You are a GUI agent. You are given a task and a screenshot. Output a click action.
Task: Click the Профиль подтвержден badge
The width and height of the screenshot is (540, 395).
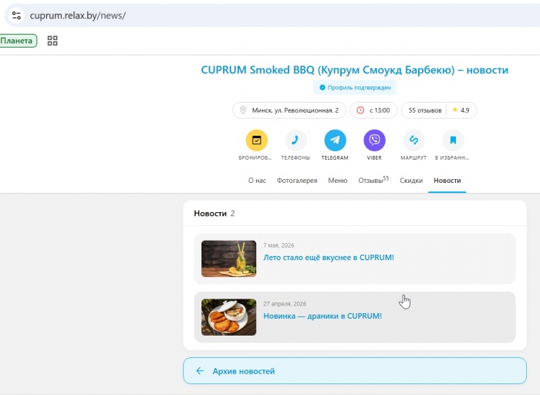(x=355, y=87)
